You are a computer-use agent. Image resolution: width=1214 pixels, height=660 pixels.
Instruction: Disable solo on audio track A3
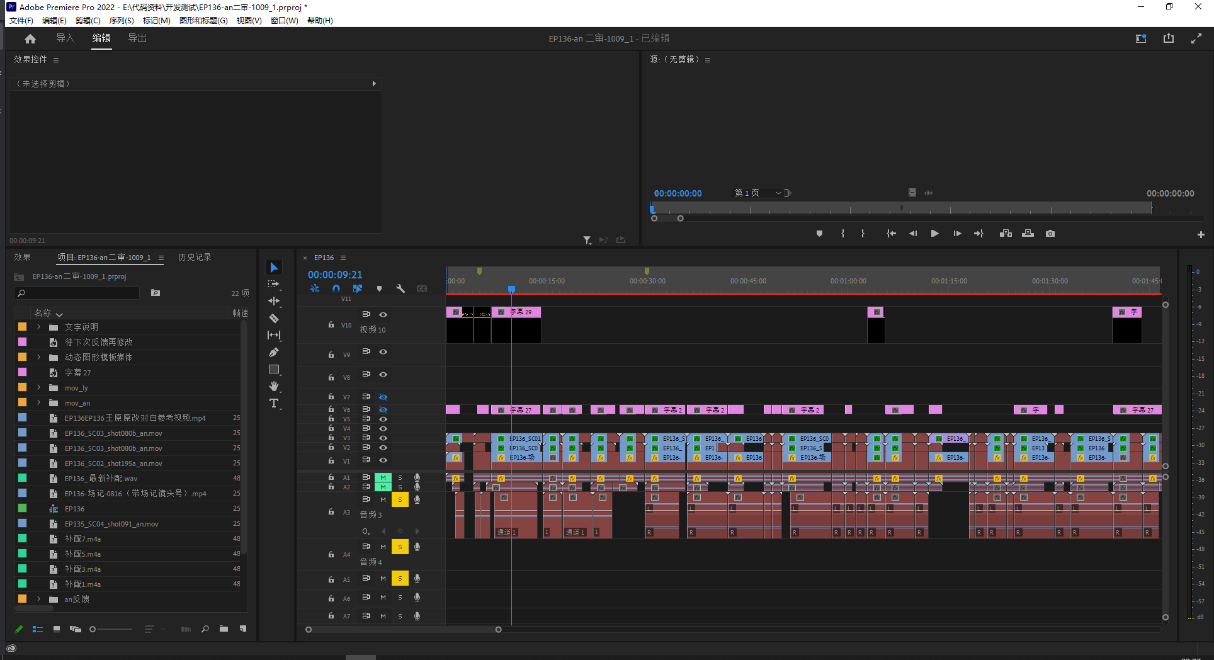[400, 500]
